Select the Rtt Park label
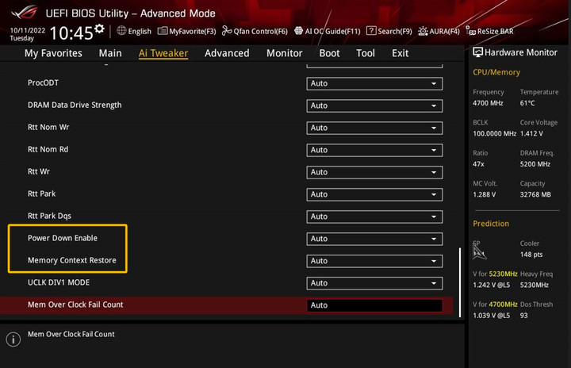 tap(41, 194)
